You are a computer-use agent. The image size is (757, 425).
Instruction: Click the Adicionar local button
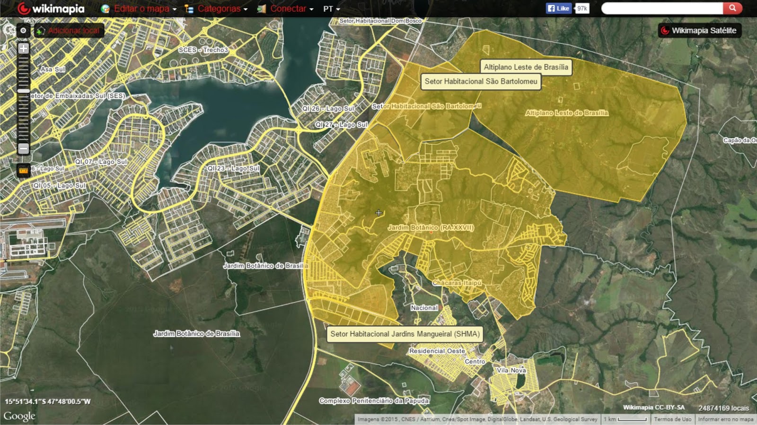pos(69,31)
